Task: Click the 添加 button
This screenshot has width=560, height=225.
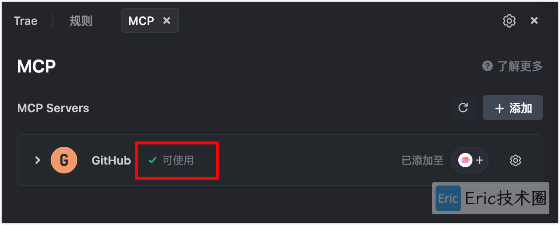Action: coord(513,108)
